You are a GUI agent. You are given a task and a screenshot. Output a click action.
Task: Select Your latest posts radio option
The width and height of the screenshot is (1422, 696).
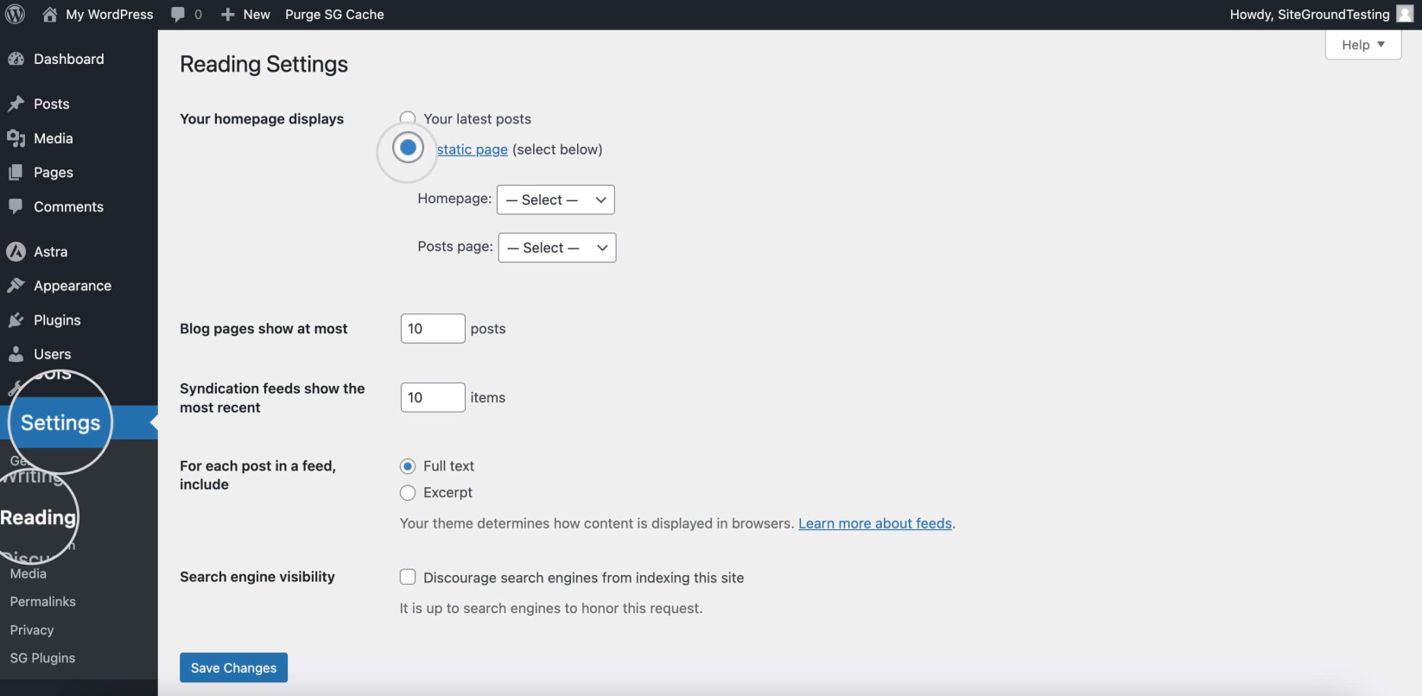(x=408, y=118)
